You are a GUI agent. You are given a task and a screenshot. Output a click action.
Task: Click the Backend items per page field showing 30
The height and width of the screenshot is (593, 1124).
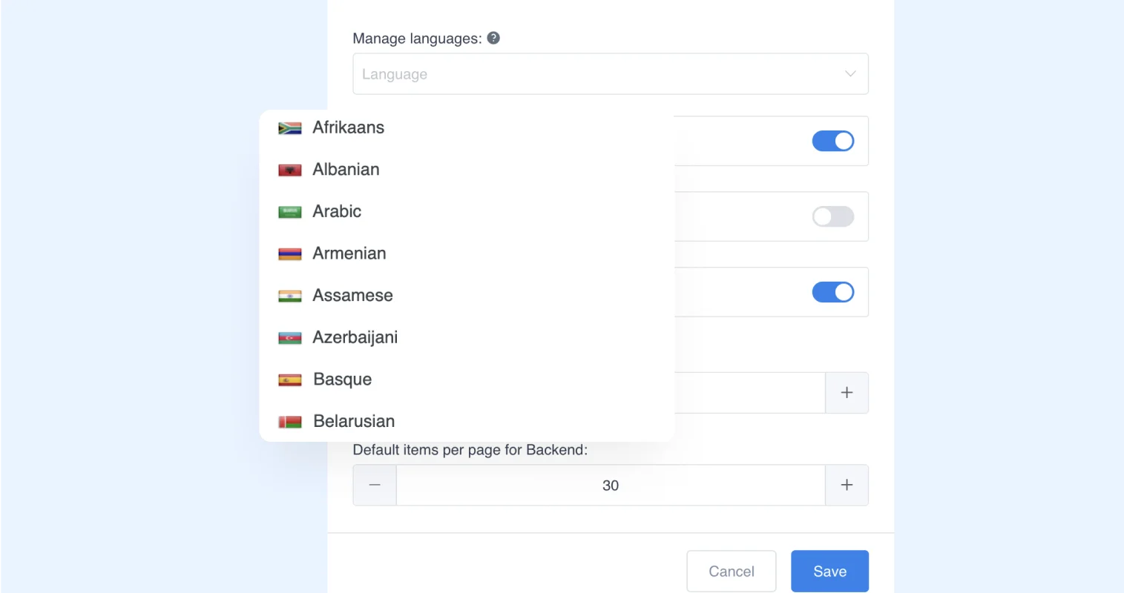(611, 485)
